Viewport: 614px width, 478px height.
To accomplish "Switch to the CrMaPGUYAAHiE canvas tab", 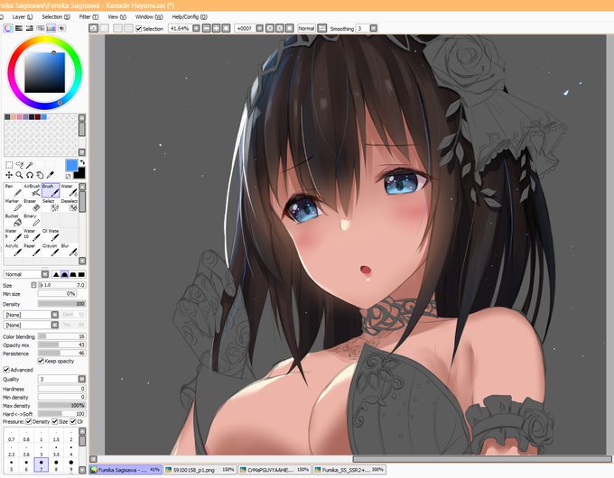I will tap(274, 470).
